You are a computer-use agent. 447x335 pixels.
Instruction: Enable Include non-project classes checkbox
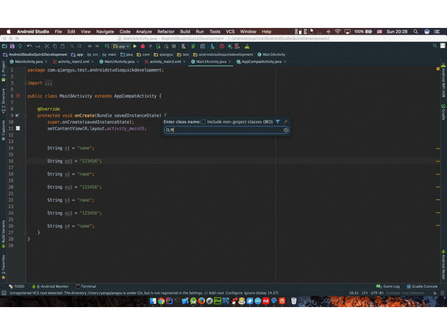point(203,121)
